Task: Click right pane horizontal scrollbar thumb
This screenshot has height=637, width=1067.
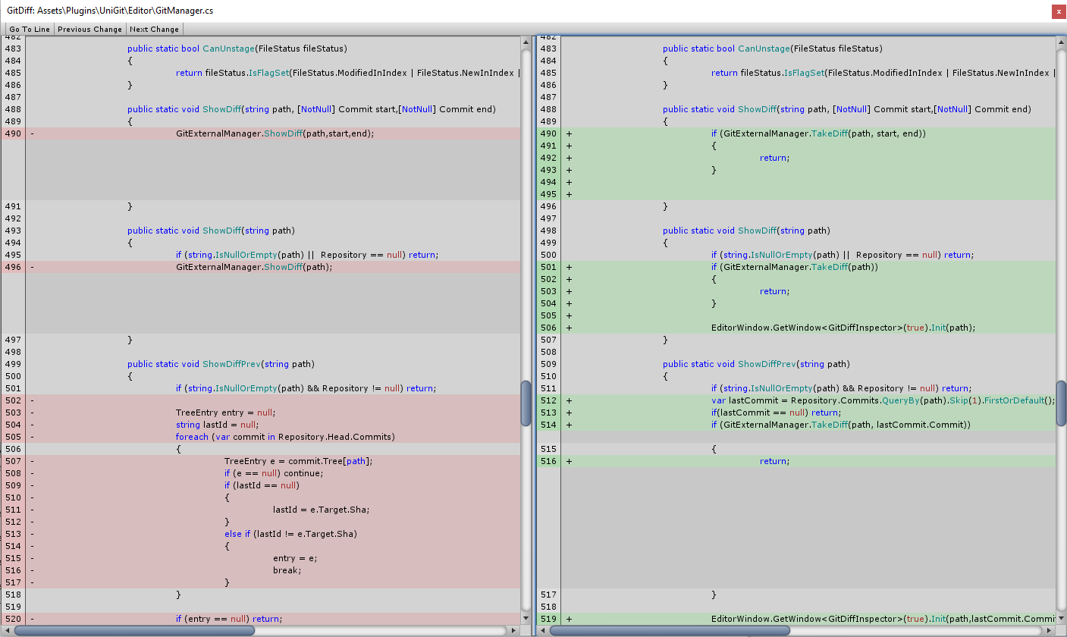Action: 670,630
